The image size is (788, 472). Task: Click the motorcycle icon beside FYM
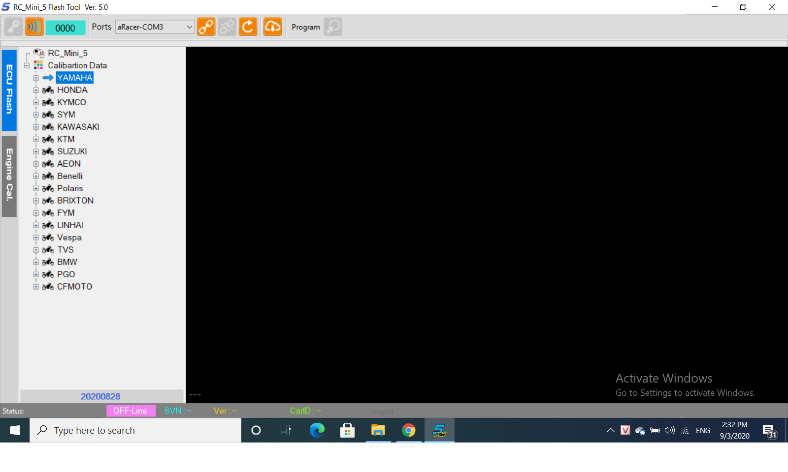click(x=48, y=213)
